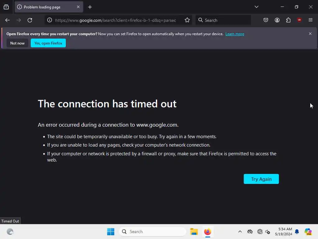318x239 pixels.
Task: Open Firefox View tab list icon
Action: coord(6,7)
